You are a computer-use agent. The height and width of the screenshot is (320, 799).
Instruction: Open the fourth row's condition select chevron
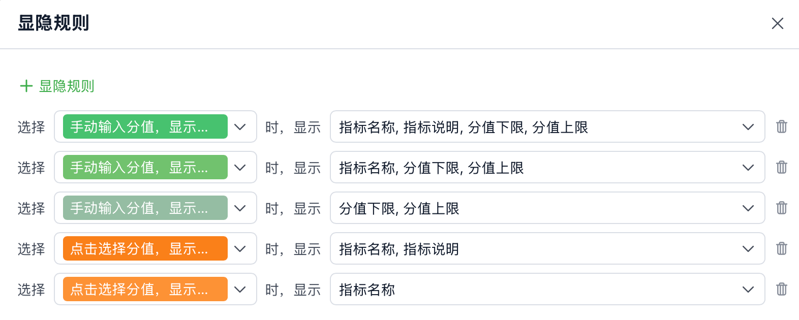click(x=240, y=248)
